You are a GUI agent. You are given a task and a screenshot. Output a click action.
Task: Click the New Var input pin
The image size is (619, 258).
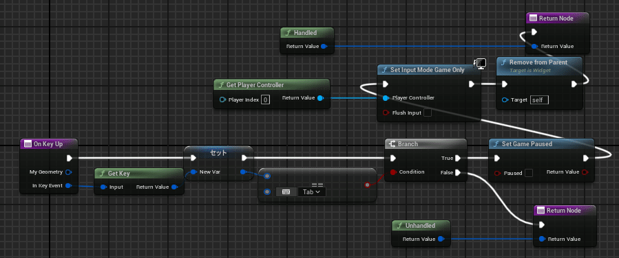193,172
